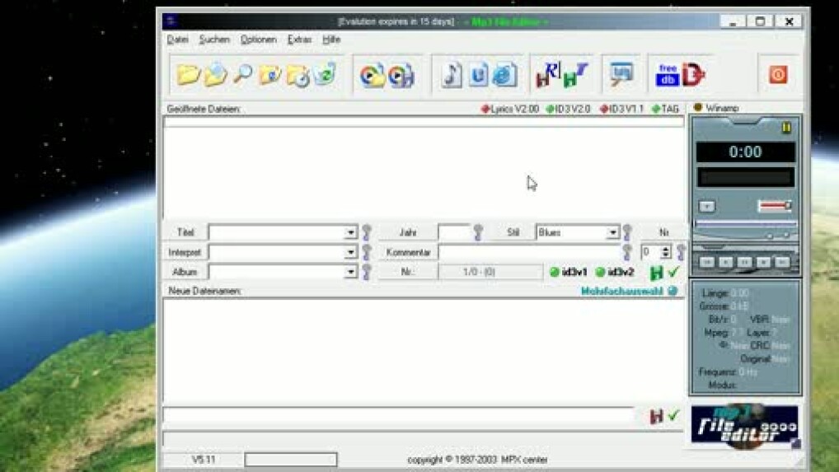839x472 pixels.
Task: Open the freedb lookup icon
Action: click(667, 75)
